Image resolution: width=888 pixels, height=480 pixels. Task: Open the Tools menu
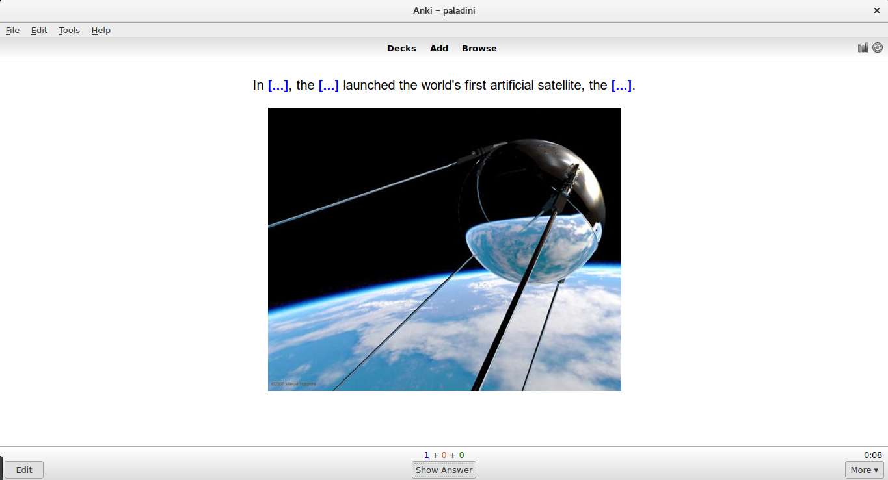pyautogui.click(x=70, y=30)
